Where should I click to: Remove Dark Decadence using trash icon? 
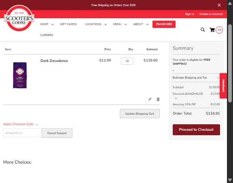(158, 99)
